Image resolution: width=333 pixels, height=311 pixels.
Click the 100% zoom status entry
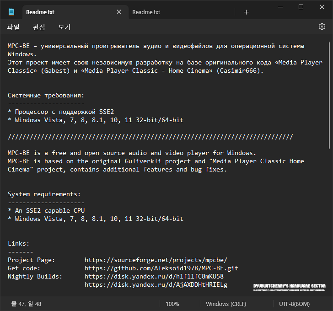pyautogui.click(x=172, y=304)
